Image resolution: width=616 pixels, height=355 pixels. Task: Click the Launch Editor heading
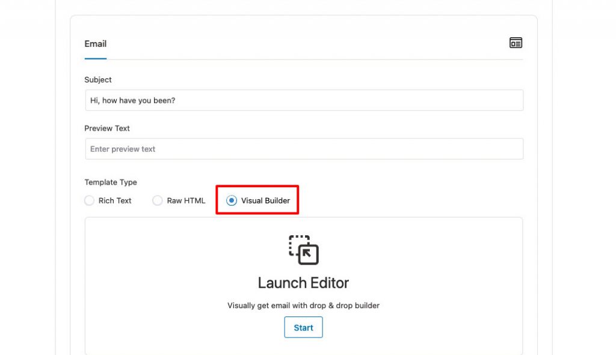coord(303,283)
